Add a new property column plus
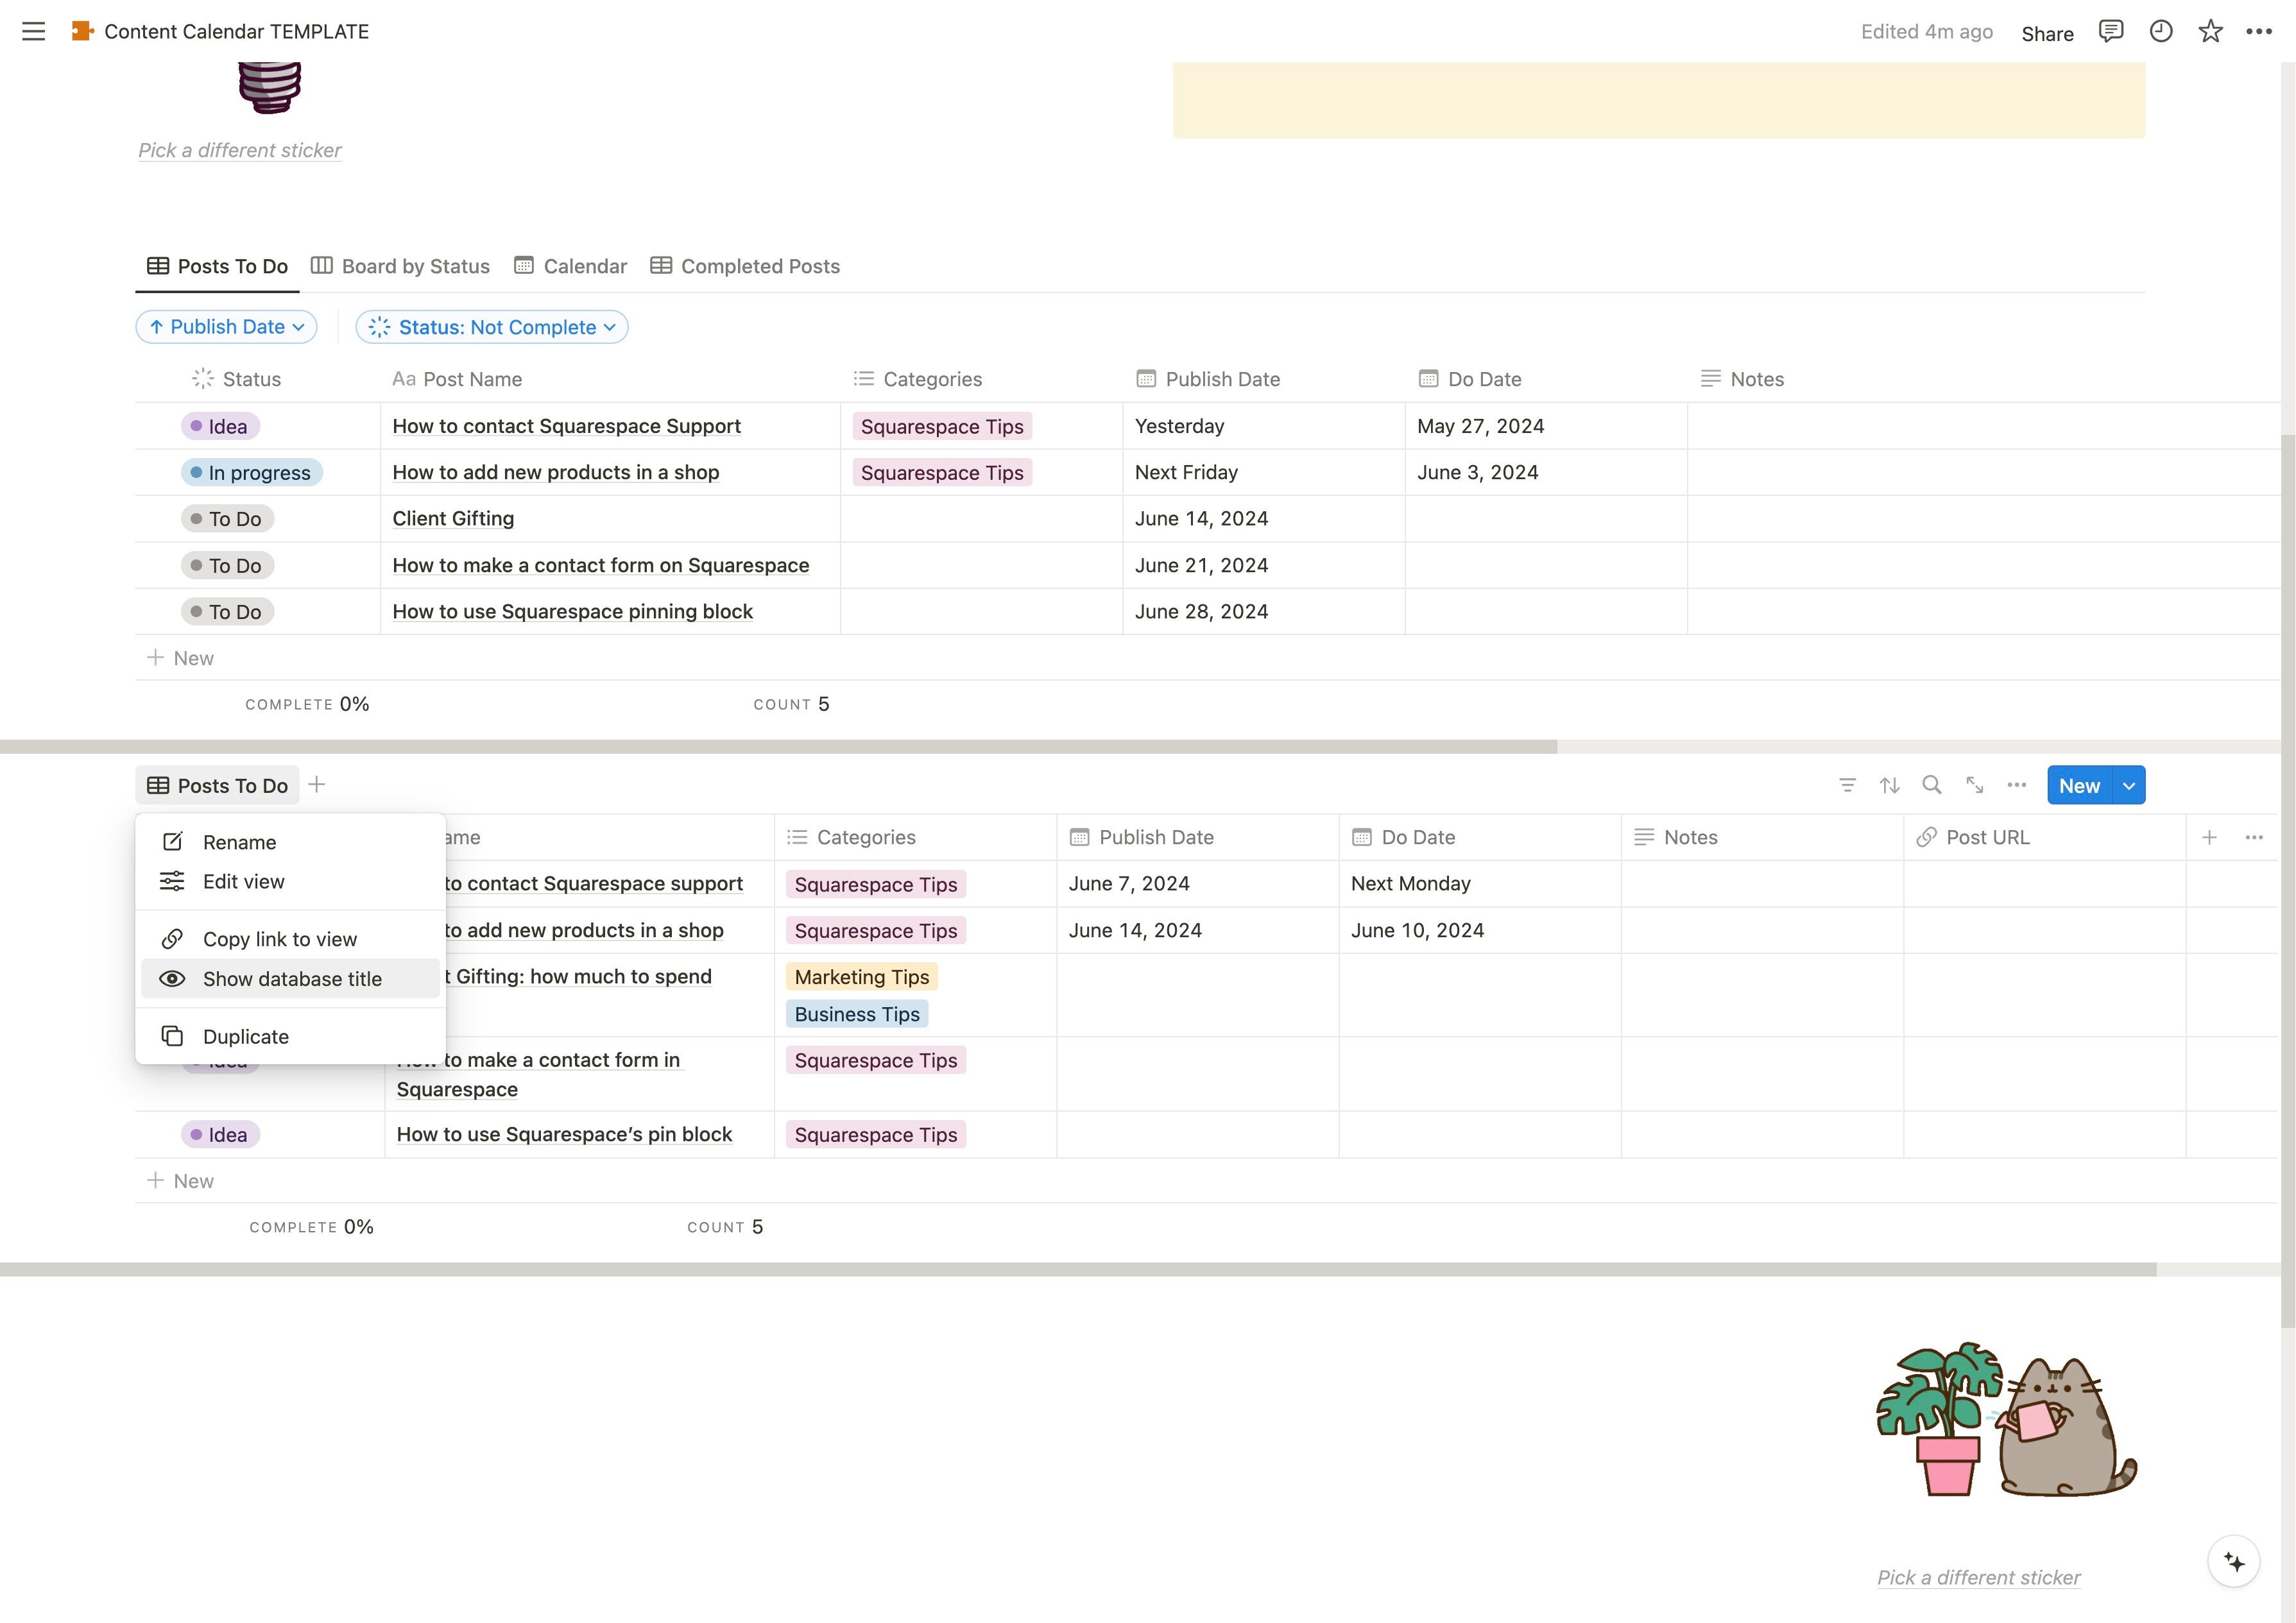2296x1623 pixels. pyautogui.click(x=2209, y=837)
